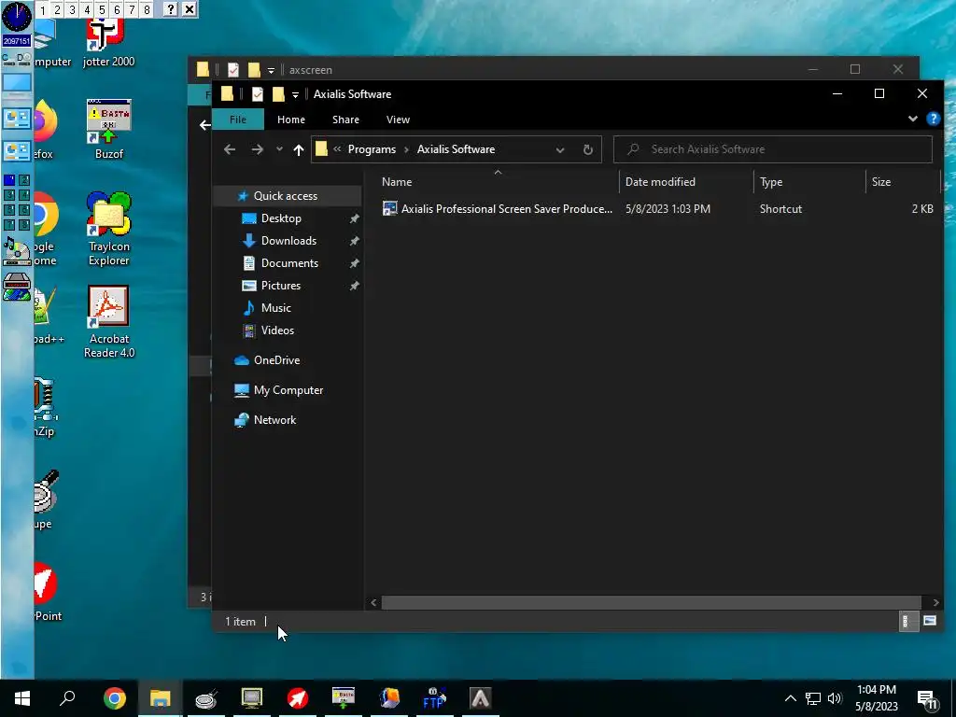Click the Explorer help question mark icon
Image resolution: width=956 pixels, height=717 pixels.
(933, 119)
